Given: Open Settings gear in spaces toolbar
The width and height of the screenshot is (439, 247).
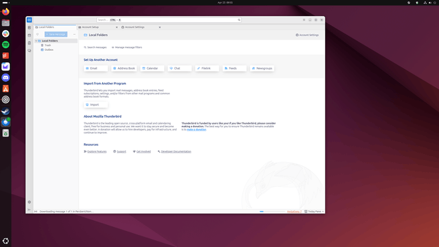Looking at the screenshot, I should pos(29,202).
